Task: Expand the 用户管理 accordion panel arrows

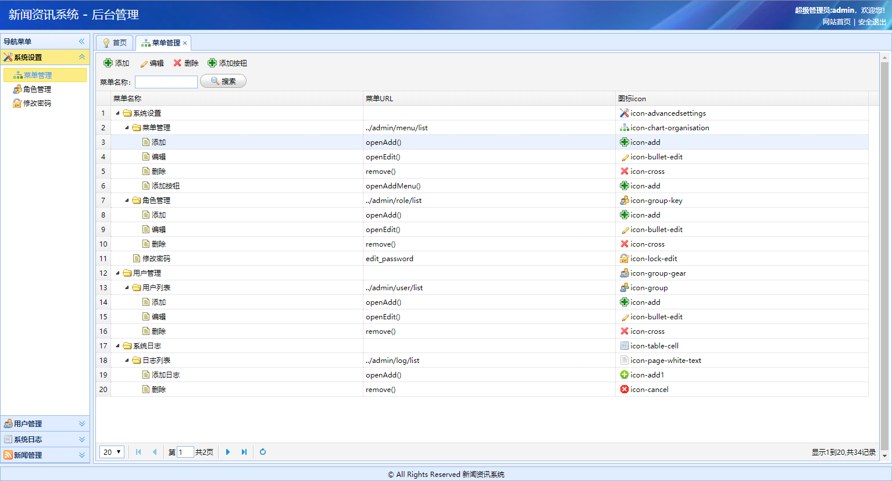Action: pos(82,423)
